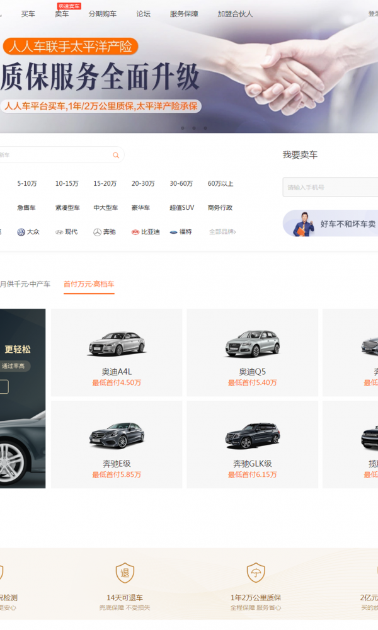Switch to the 首付万元·高档车 tab

(89, 284)
